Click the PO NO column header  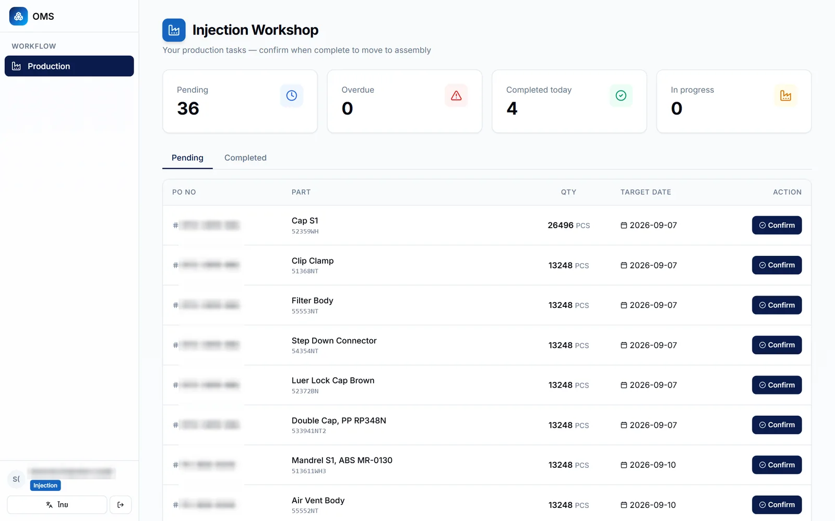(x=184, y=192)
